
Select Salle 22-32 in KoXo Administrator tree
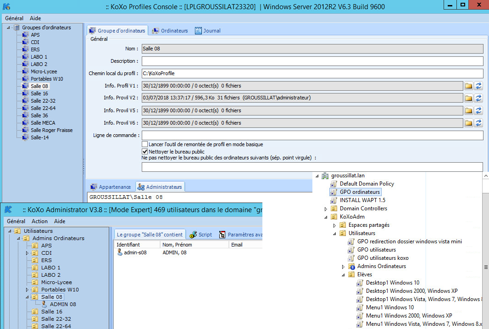pyautogui.click(x=56, y=319)
